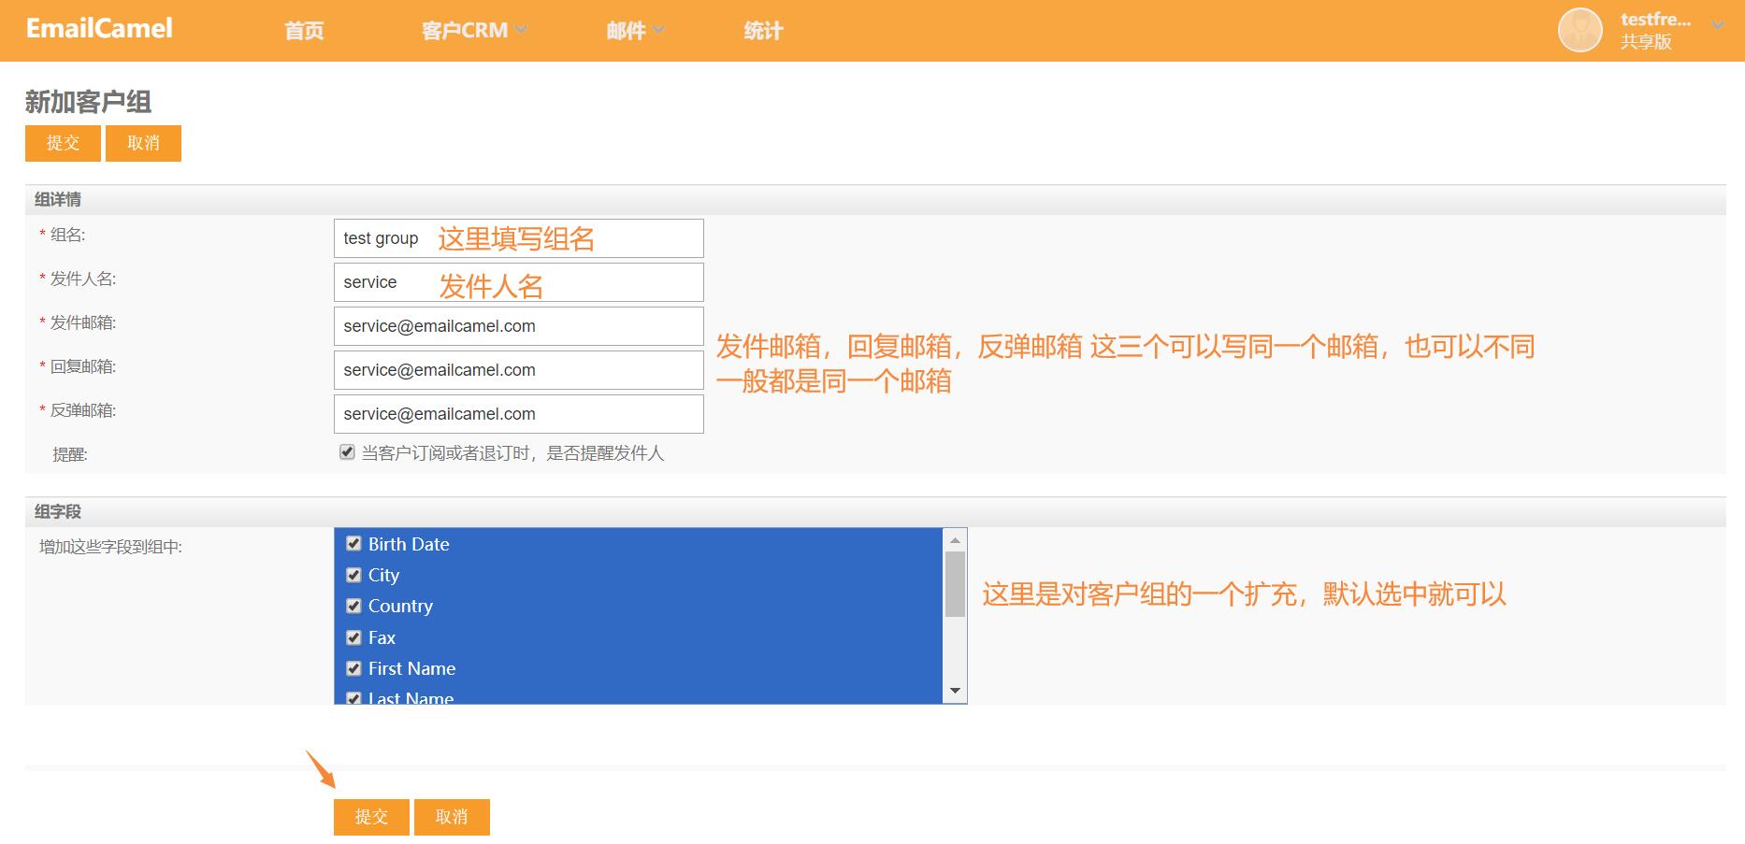Click the top 提交 button
Image resolution: width=1745 pixels, height=844 pixels.
point(63,143)
